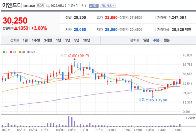
Task: Click the 최저 20,050 (03/18) low marker
Action: (153, 100)
